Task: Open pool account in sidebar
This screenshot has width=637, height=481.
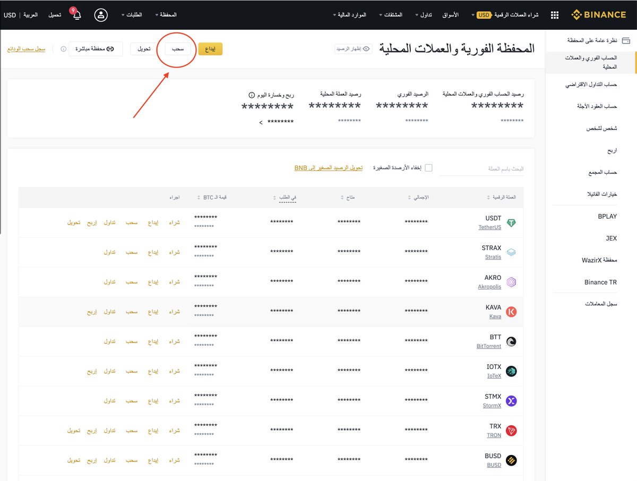Action: 604,173
